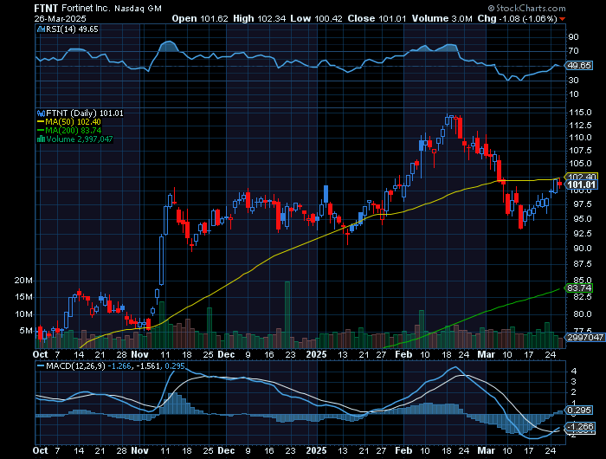
Task: Click the 112.5 price axis label
Action: tap(581, 126)
